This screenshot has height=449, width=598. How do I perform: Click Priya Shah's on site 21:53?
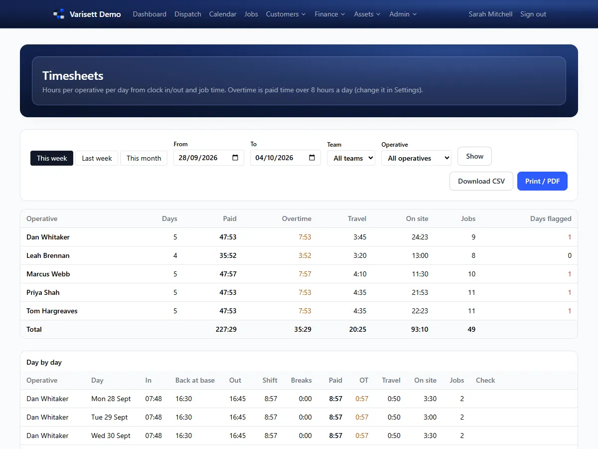coord(420,292)
